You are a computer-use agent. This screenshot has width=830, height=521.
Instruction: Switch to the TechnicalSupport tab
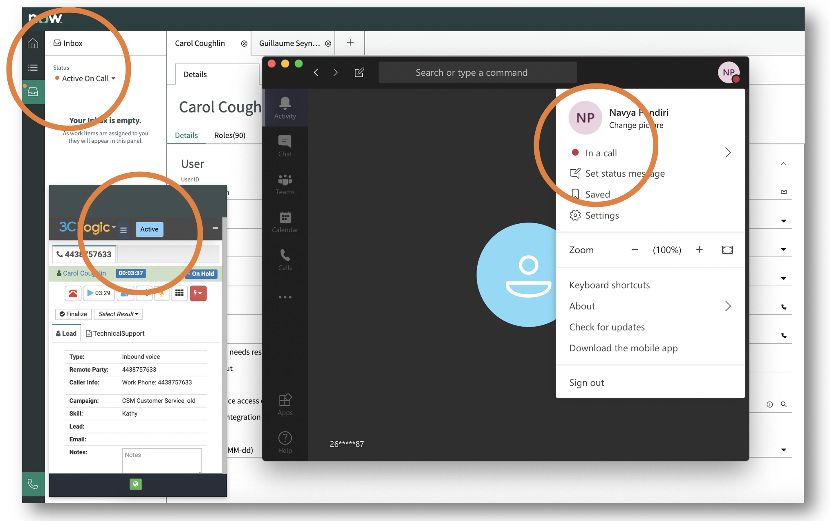pyautogui.click(x=115, y=334)
